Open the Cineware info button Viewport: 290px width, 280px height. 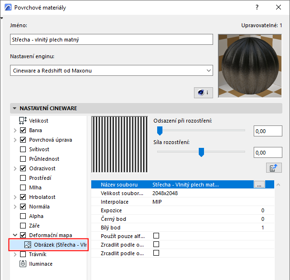click(203, 93)
